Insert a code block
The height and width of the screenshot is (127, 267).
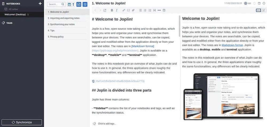tap(128, 10)
